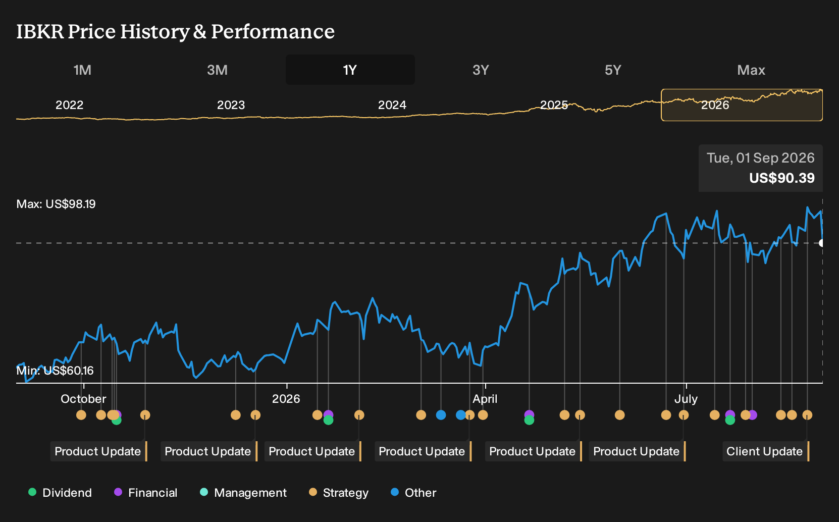The width and height of the screenshot is (839, 522).
Task: Toggle Other events in the legend
Action: click(413, 493)
